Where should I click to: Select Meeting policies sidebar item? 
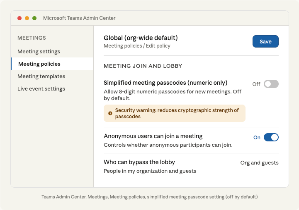pyautogui.click(x=52, y=64)
